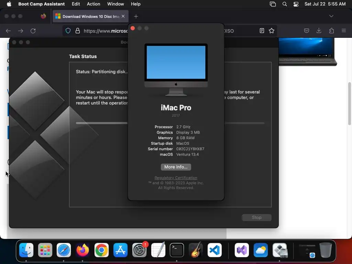
Task: Open the Window menu
Action: pos(115,4)
